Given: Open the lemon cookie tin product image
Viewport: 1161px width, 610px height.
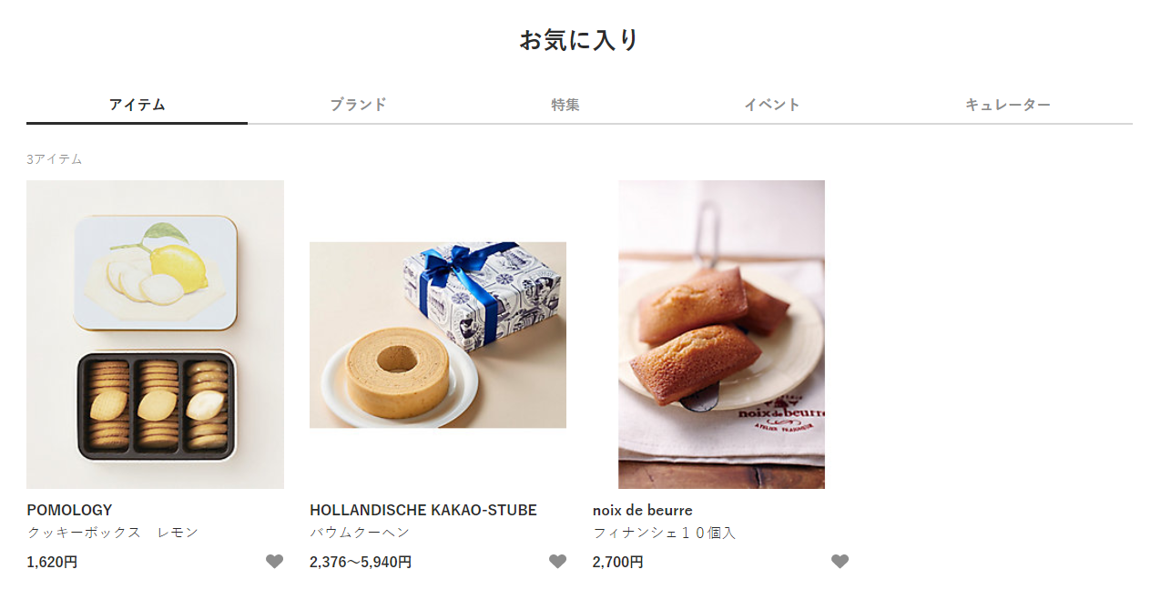Looking at the screenshot, I should [155, 334].
